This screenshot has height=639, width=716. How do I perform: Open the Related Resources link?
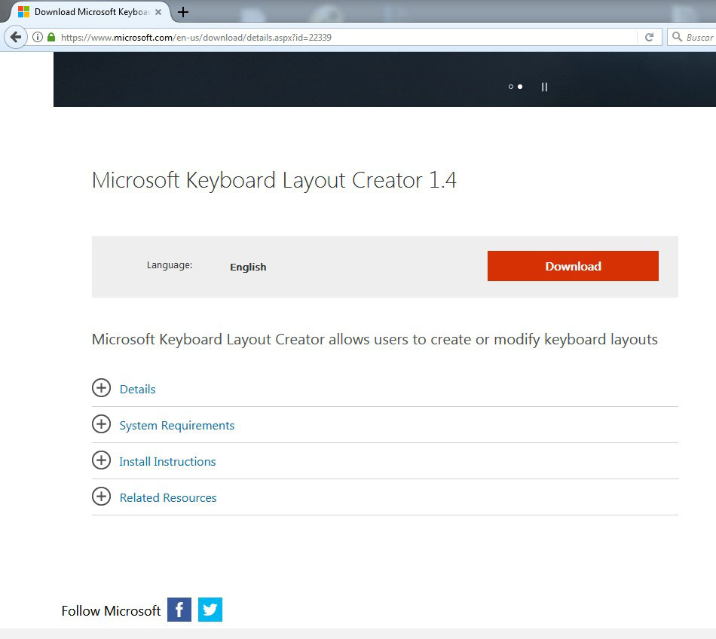pos(167,497)
